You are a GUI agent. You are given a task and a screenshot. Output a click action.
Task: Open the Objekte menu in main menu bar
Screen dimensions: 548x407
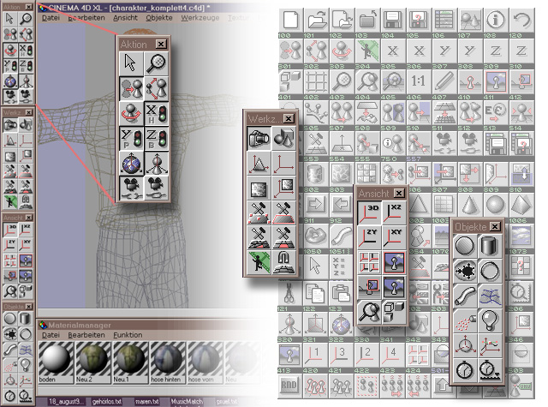coord(158,17)
